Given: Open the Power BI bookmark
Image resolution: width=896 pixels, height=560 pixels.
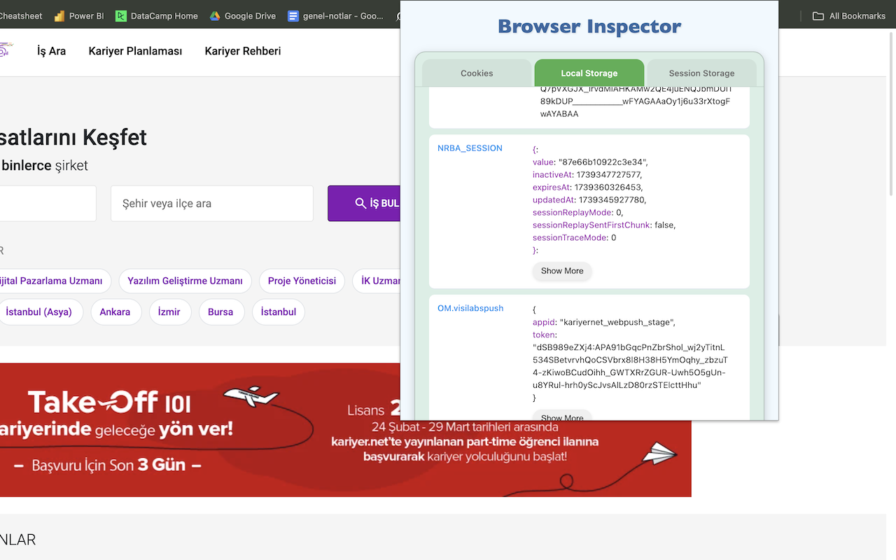Looking at the screenshot, I should point(78,15).
